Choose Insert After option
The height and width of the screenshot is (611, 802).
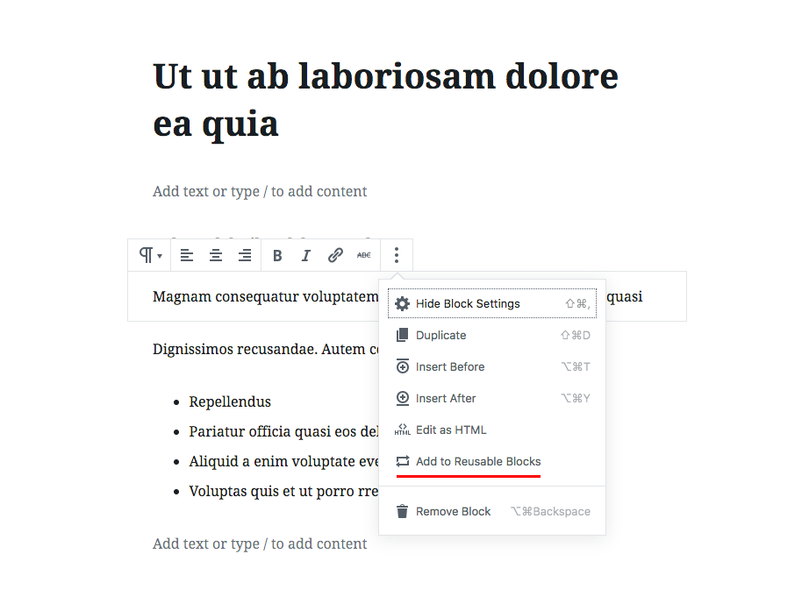click(x=492, y=399)
